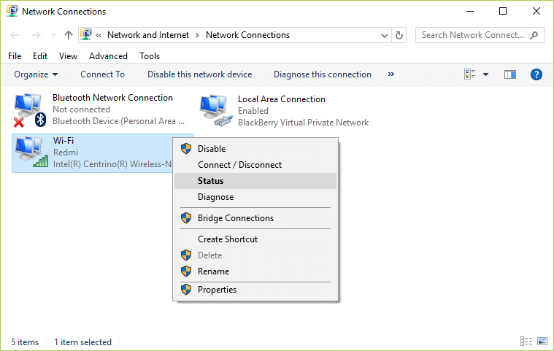Viewport: 554px width, 351px height.
Task: Choose Properties from the context menu
Action: 217,290
